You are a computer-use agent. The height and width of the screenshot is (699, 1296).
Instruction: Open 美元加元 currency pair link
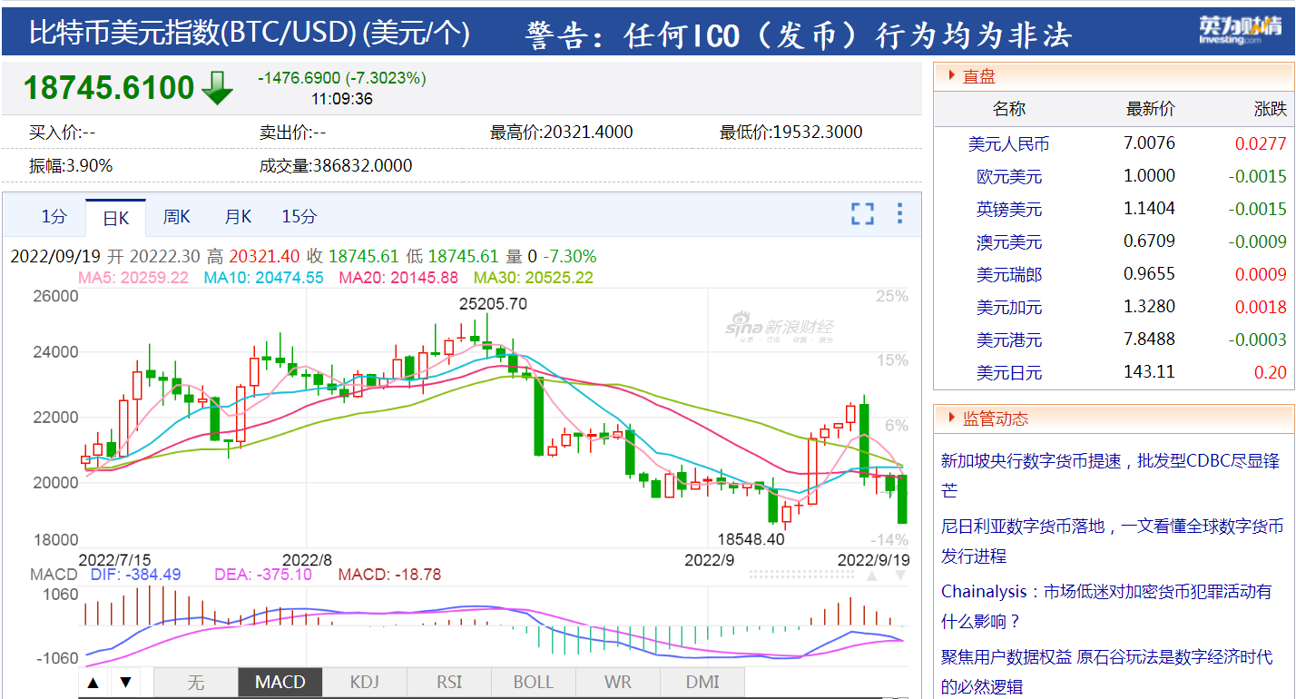point(1009,307)
